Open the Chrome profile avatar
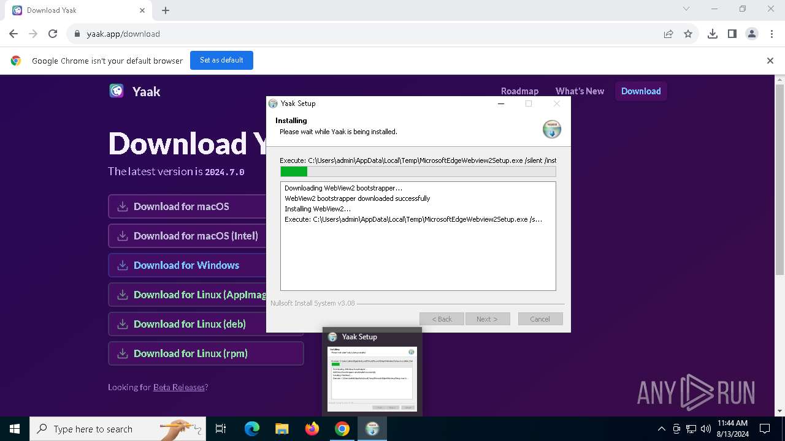This screenshot has height=441, width=785. pos(752,34)
